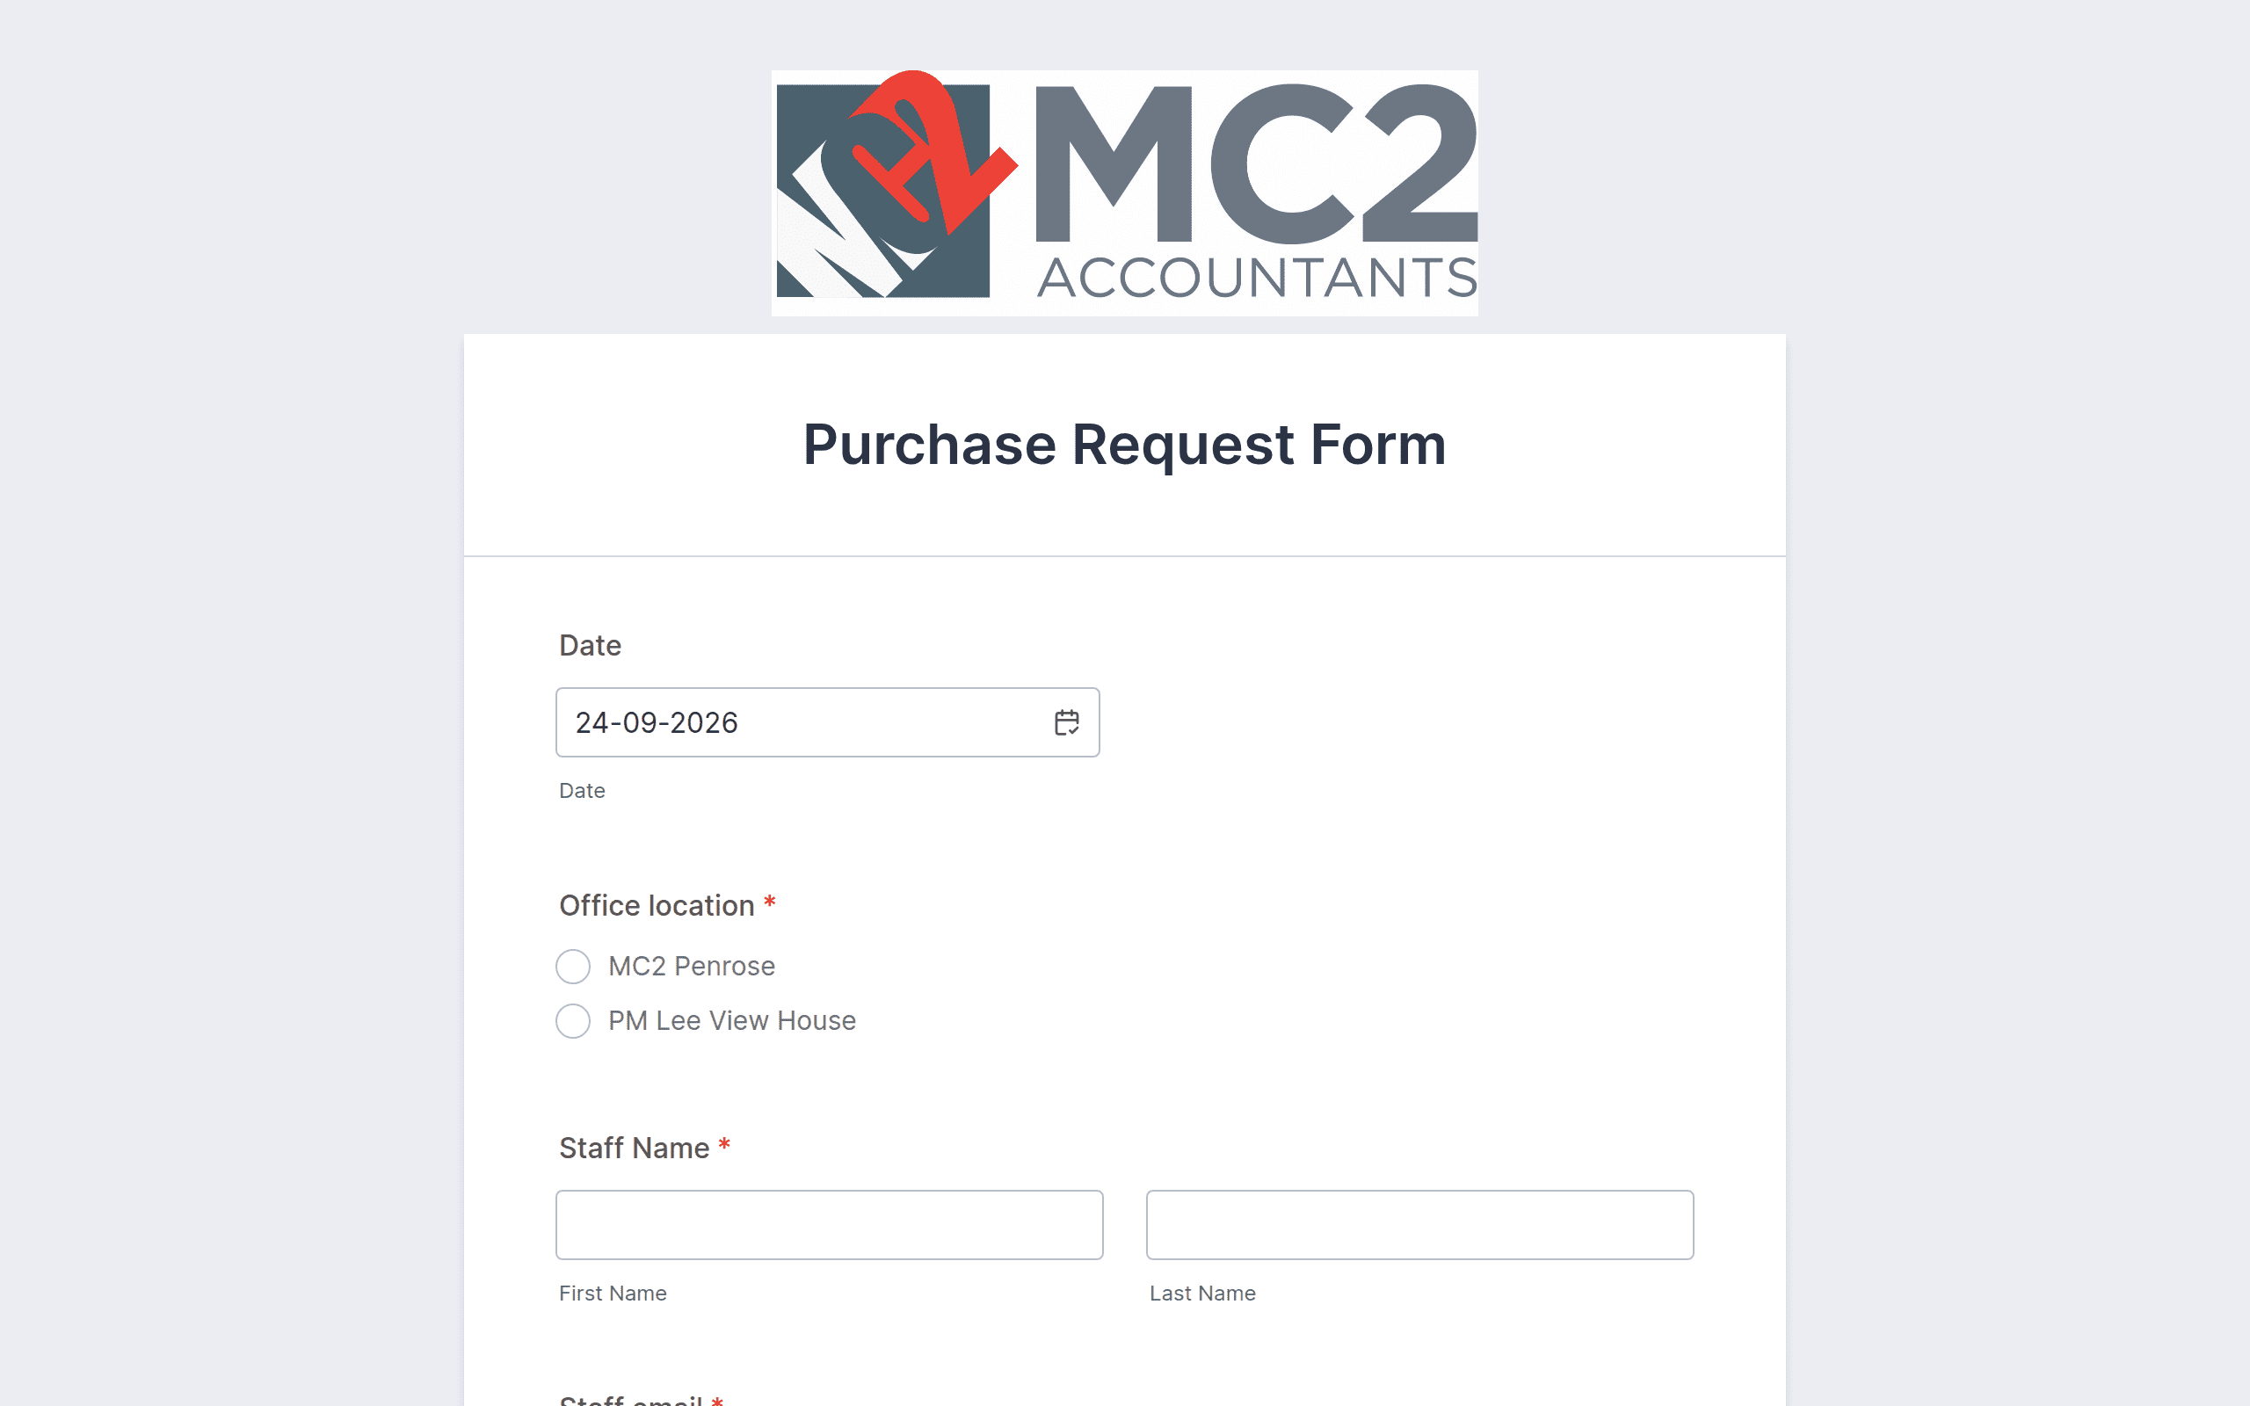Focus the Last Name input field
The height and width of the screenshot is (1406, 2250).
pos(1419,1225)
